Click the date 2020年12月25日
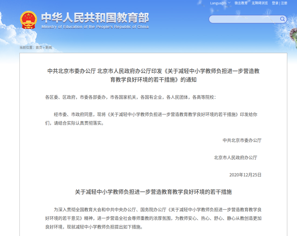297x236 pixels. [245, 175]
